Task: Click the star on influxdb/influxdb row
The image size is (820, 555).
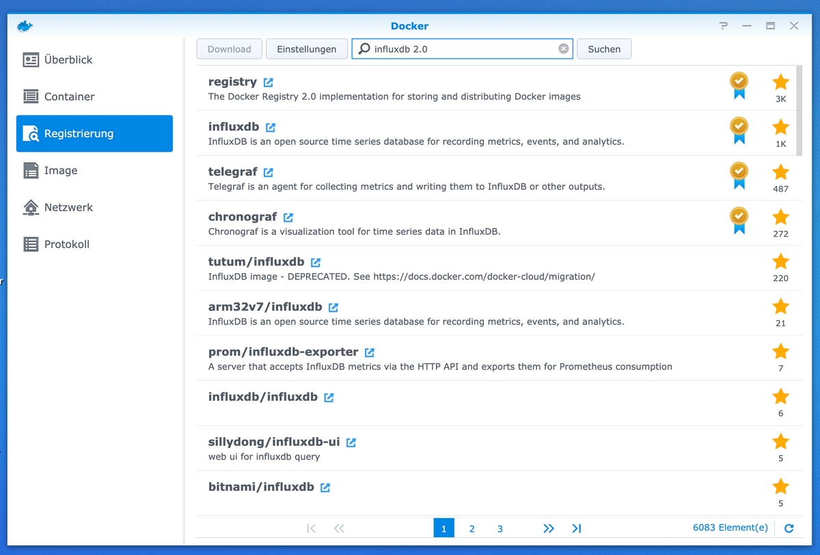Action: pos(780,397)
